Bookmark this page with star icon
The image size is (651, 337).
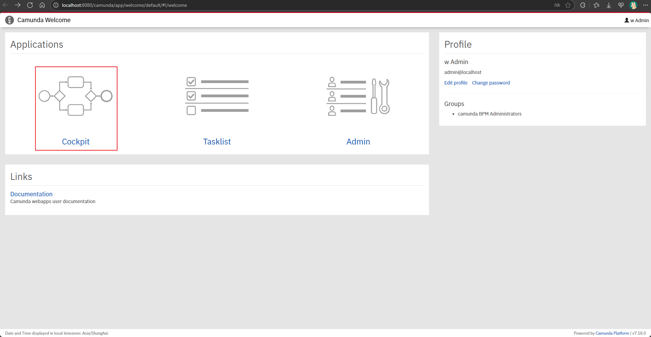tap(568, 5)
